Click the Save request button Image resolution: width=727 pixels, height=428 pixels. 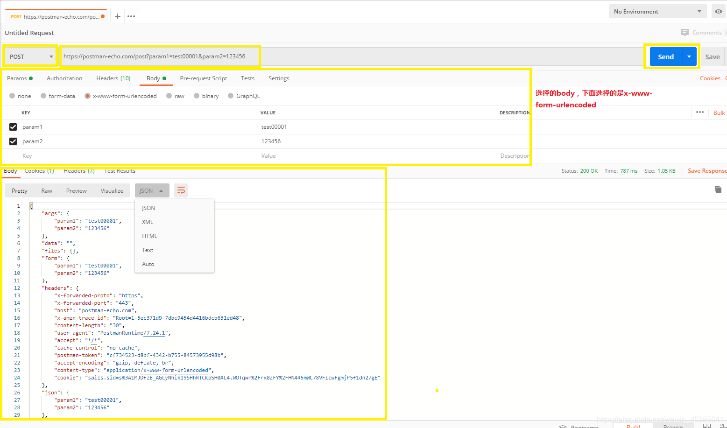[713, 56]
